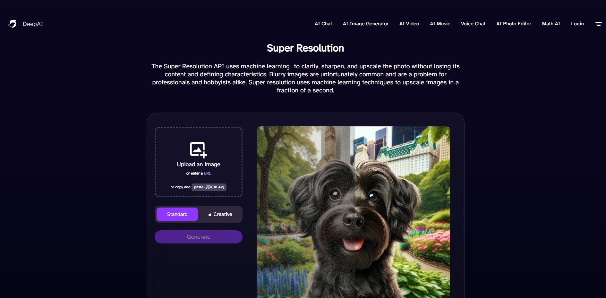Screen dimensions: 606x298
Task: Select Voice Chat in the top bar
Action: [x=473, y=24]
